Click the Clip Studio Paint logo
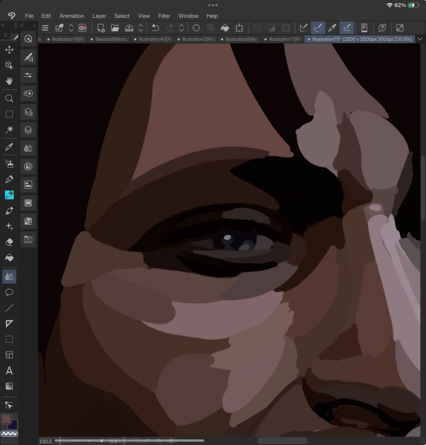This screenshot has height=445, width=426. coord(12,15)
